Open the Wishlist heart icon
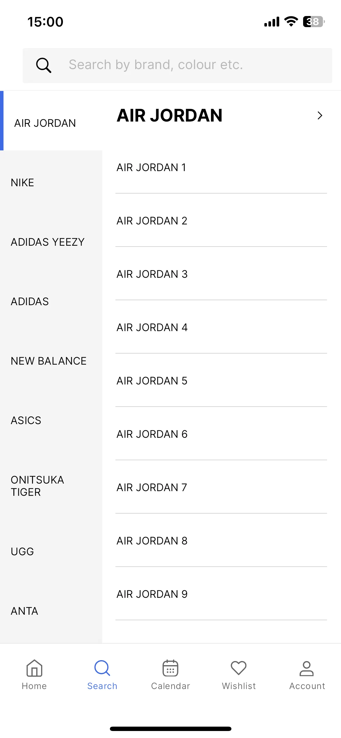341x738 pixels. (x=239, y=668)
